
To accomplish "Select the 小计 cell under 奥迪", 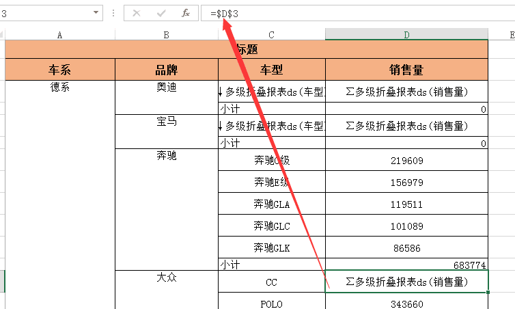I will tap(272, 109).
